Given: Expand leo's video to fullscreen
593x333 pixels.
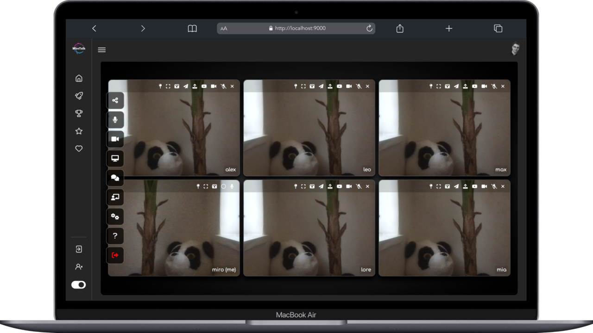Looking at the screenshot, I should click(303, 86).
